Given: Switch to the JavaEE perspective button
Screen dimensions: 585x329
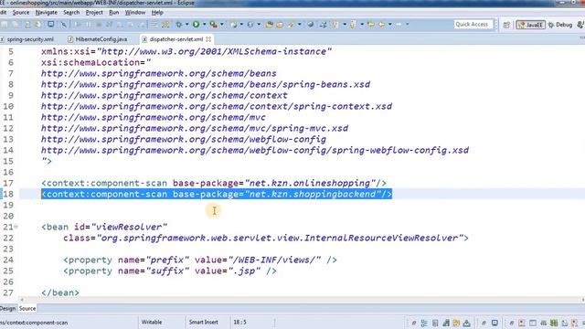Looking at the screenshot, I should click(530, 25).
